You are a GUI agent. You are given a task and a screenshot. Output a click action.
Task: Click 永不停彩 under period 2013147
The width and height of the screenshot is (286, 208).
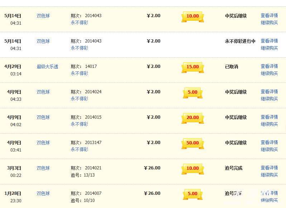(x=79, y=149)
